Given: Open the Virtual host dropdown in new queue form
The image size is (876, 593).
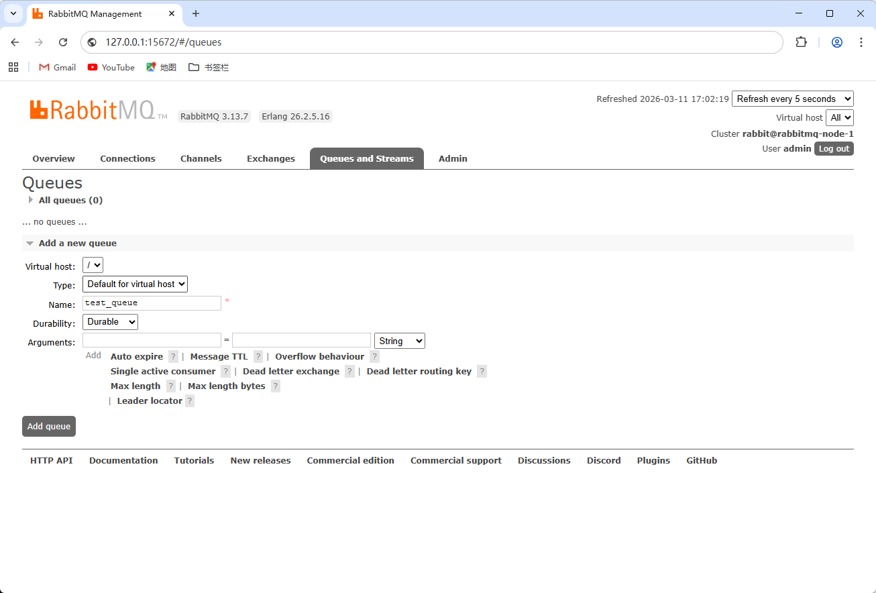Looking at the screenshot, I should 93,265.
